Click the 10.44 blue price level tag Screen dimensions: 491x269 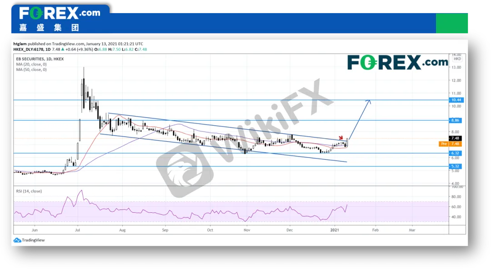pyautogui.click(x=456, y=100)
